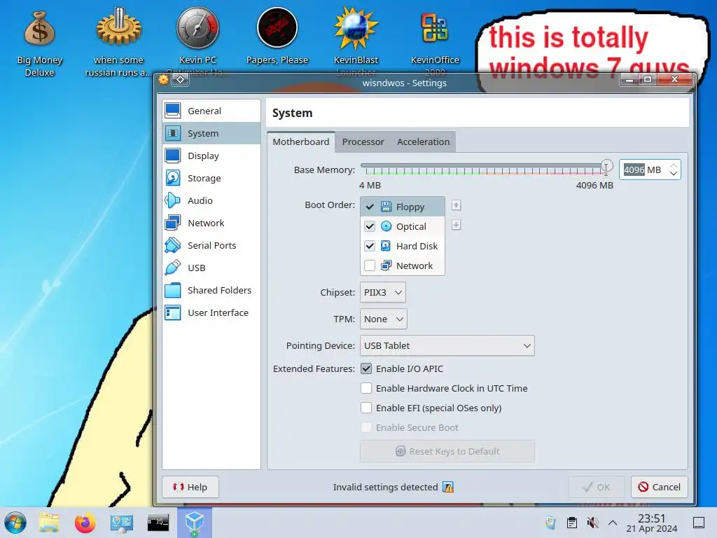Expand hidden system tray icons arrow
The height and width of the screenshot is (538, 717).
(613, 523)
